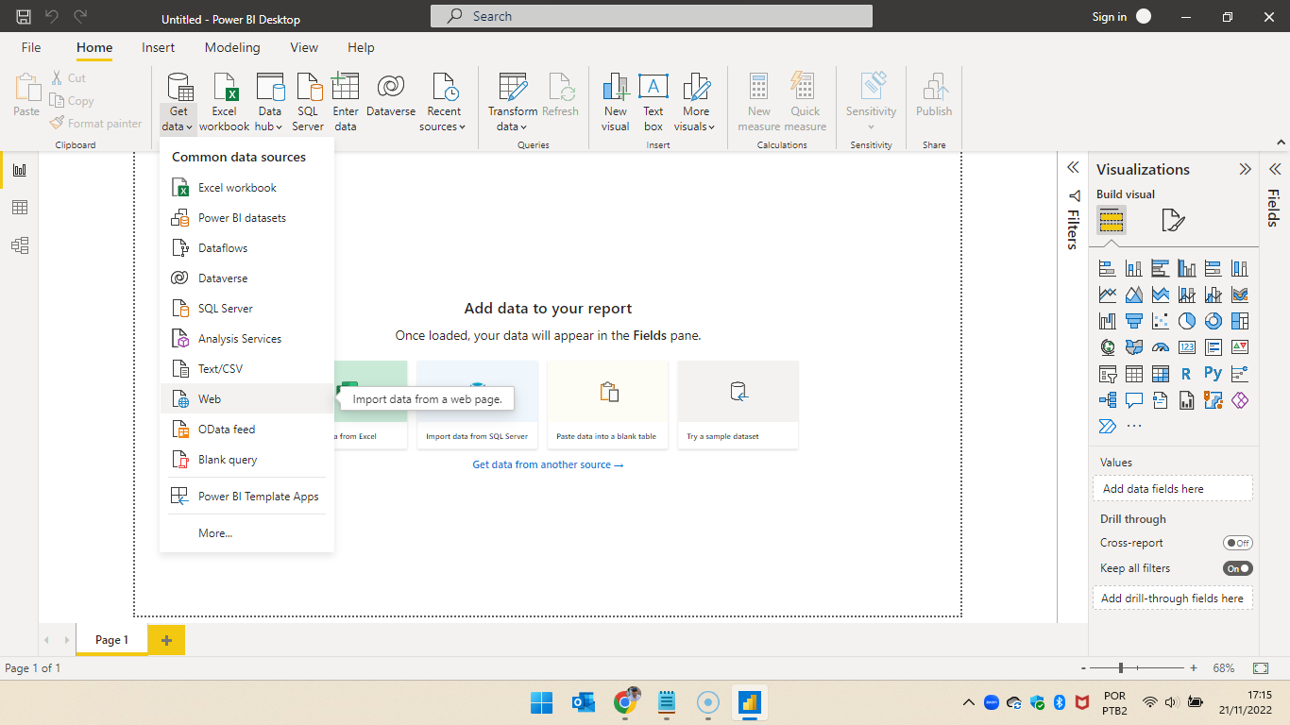Image resolution: width=1290 pixels, height=725 pixels.
Task: Open the File menu
Action: (31, 47)
